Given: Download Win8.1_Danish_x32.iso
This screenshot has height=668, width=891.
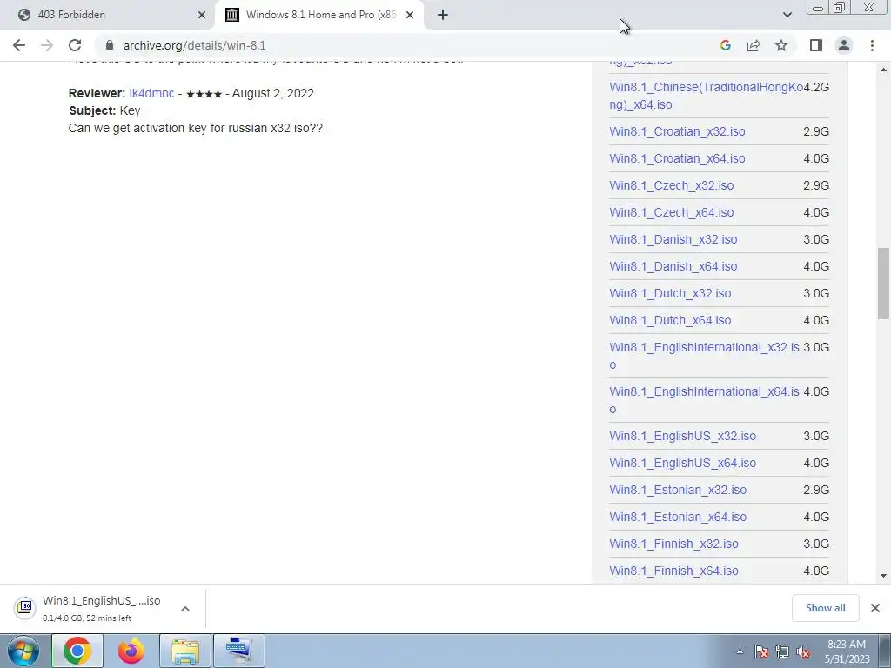Looking at the screenshot, I should point(673,239).
